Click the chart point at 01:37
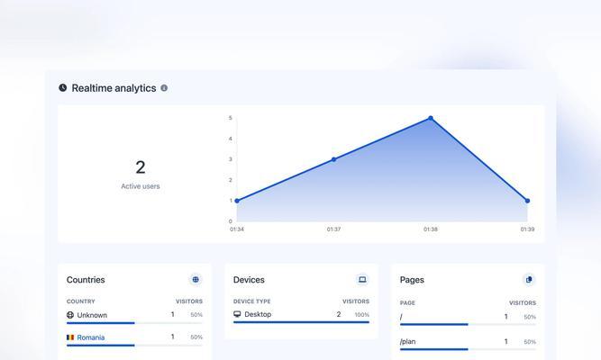This screenshot has width=601, height=360. pyautogui.click(x=333, y=159)
